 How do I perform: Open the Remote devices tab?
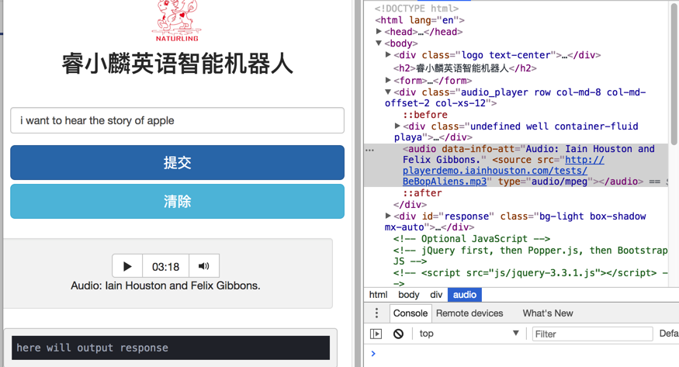[x=469, y=313]
